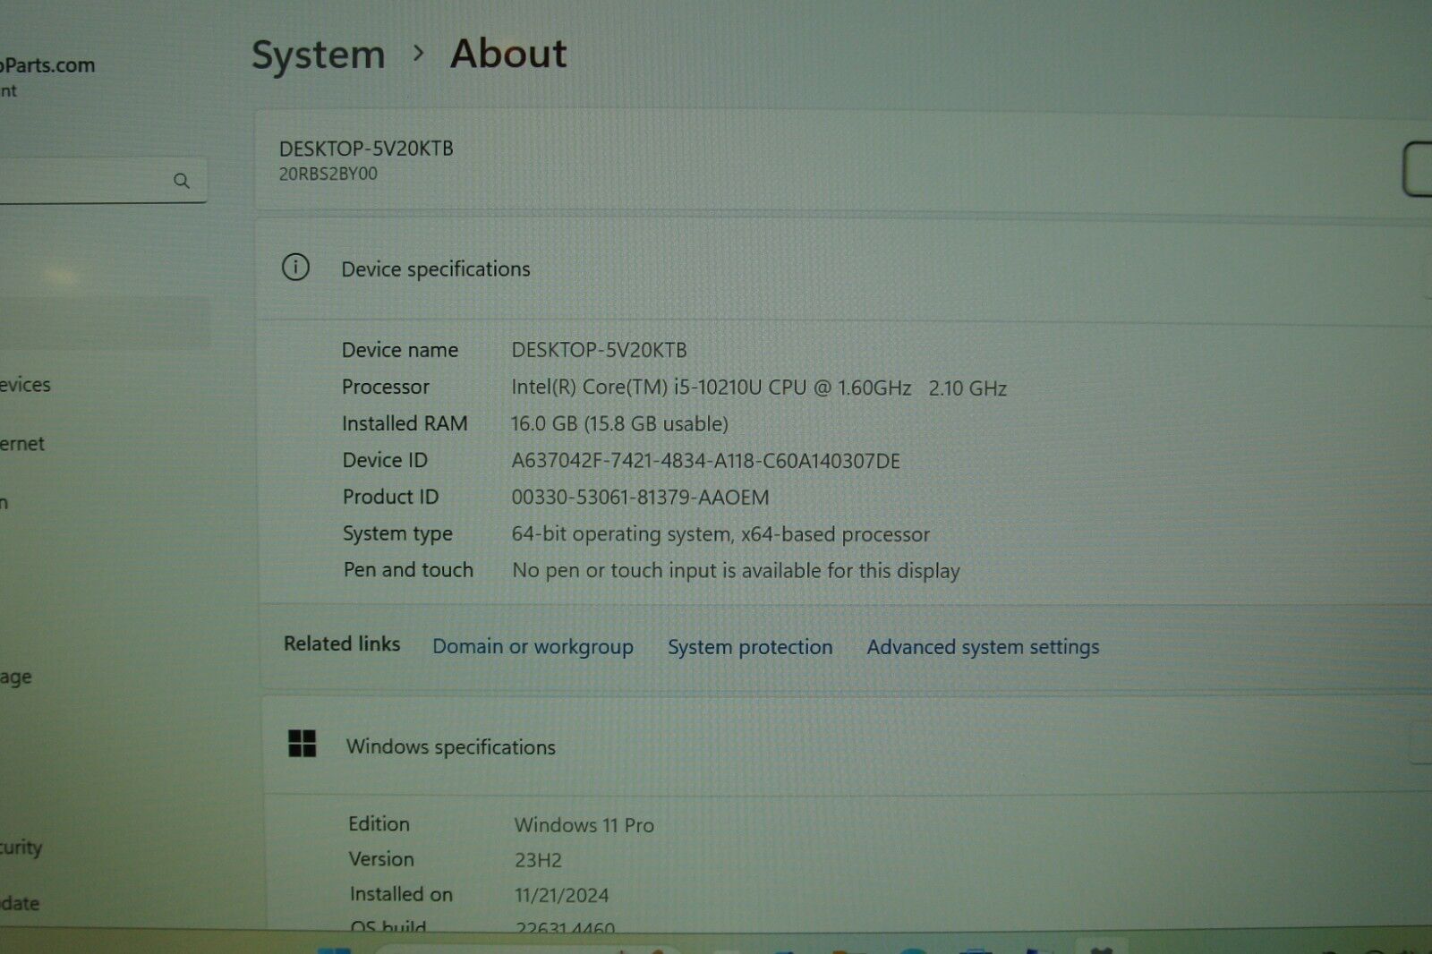Open Advanced system settings link
The height and width of the screenshot is (954, 1432).
click(x=983, y=647)
